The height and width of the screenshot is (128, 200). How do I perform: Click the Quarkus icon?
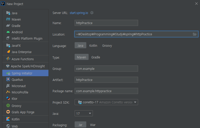8,79
